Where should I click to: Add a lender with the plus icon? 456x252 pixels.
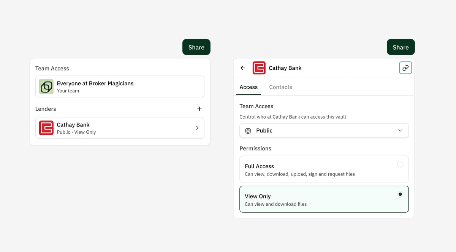click(x=199, y=109)
